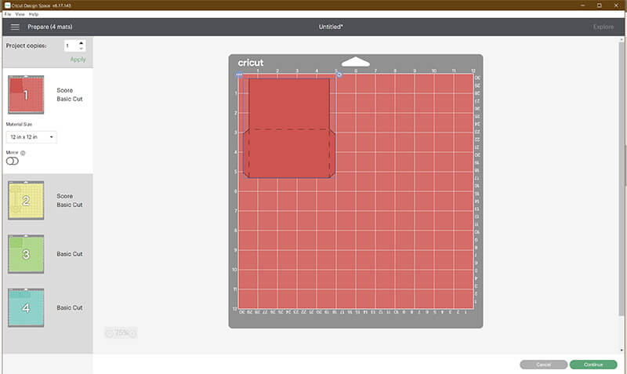Apply the project copies setting
The width and height of the screenshot is (627, 374).
[x=78, y=60]
